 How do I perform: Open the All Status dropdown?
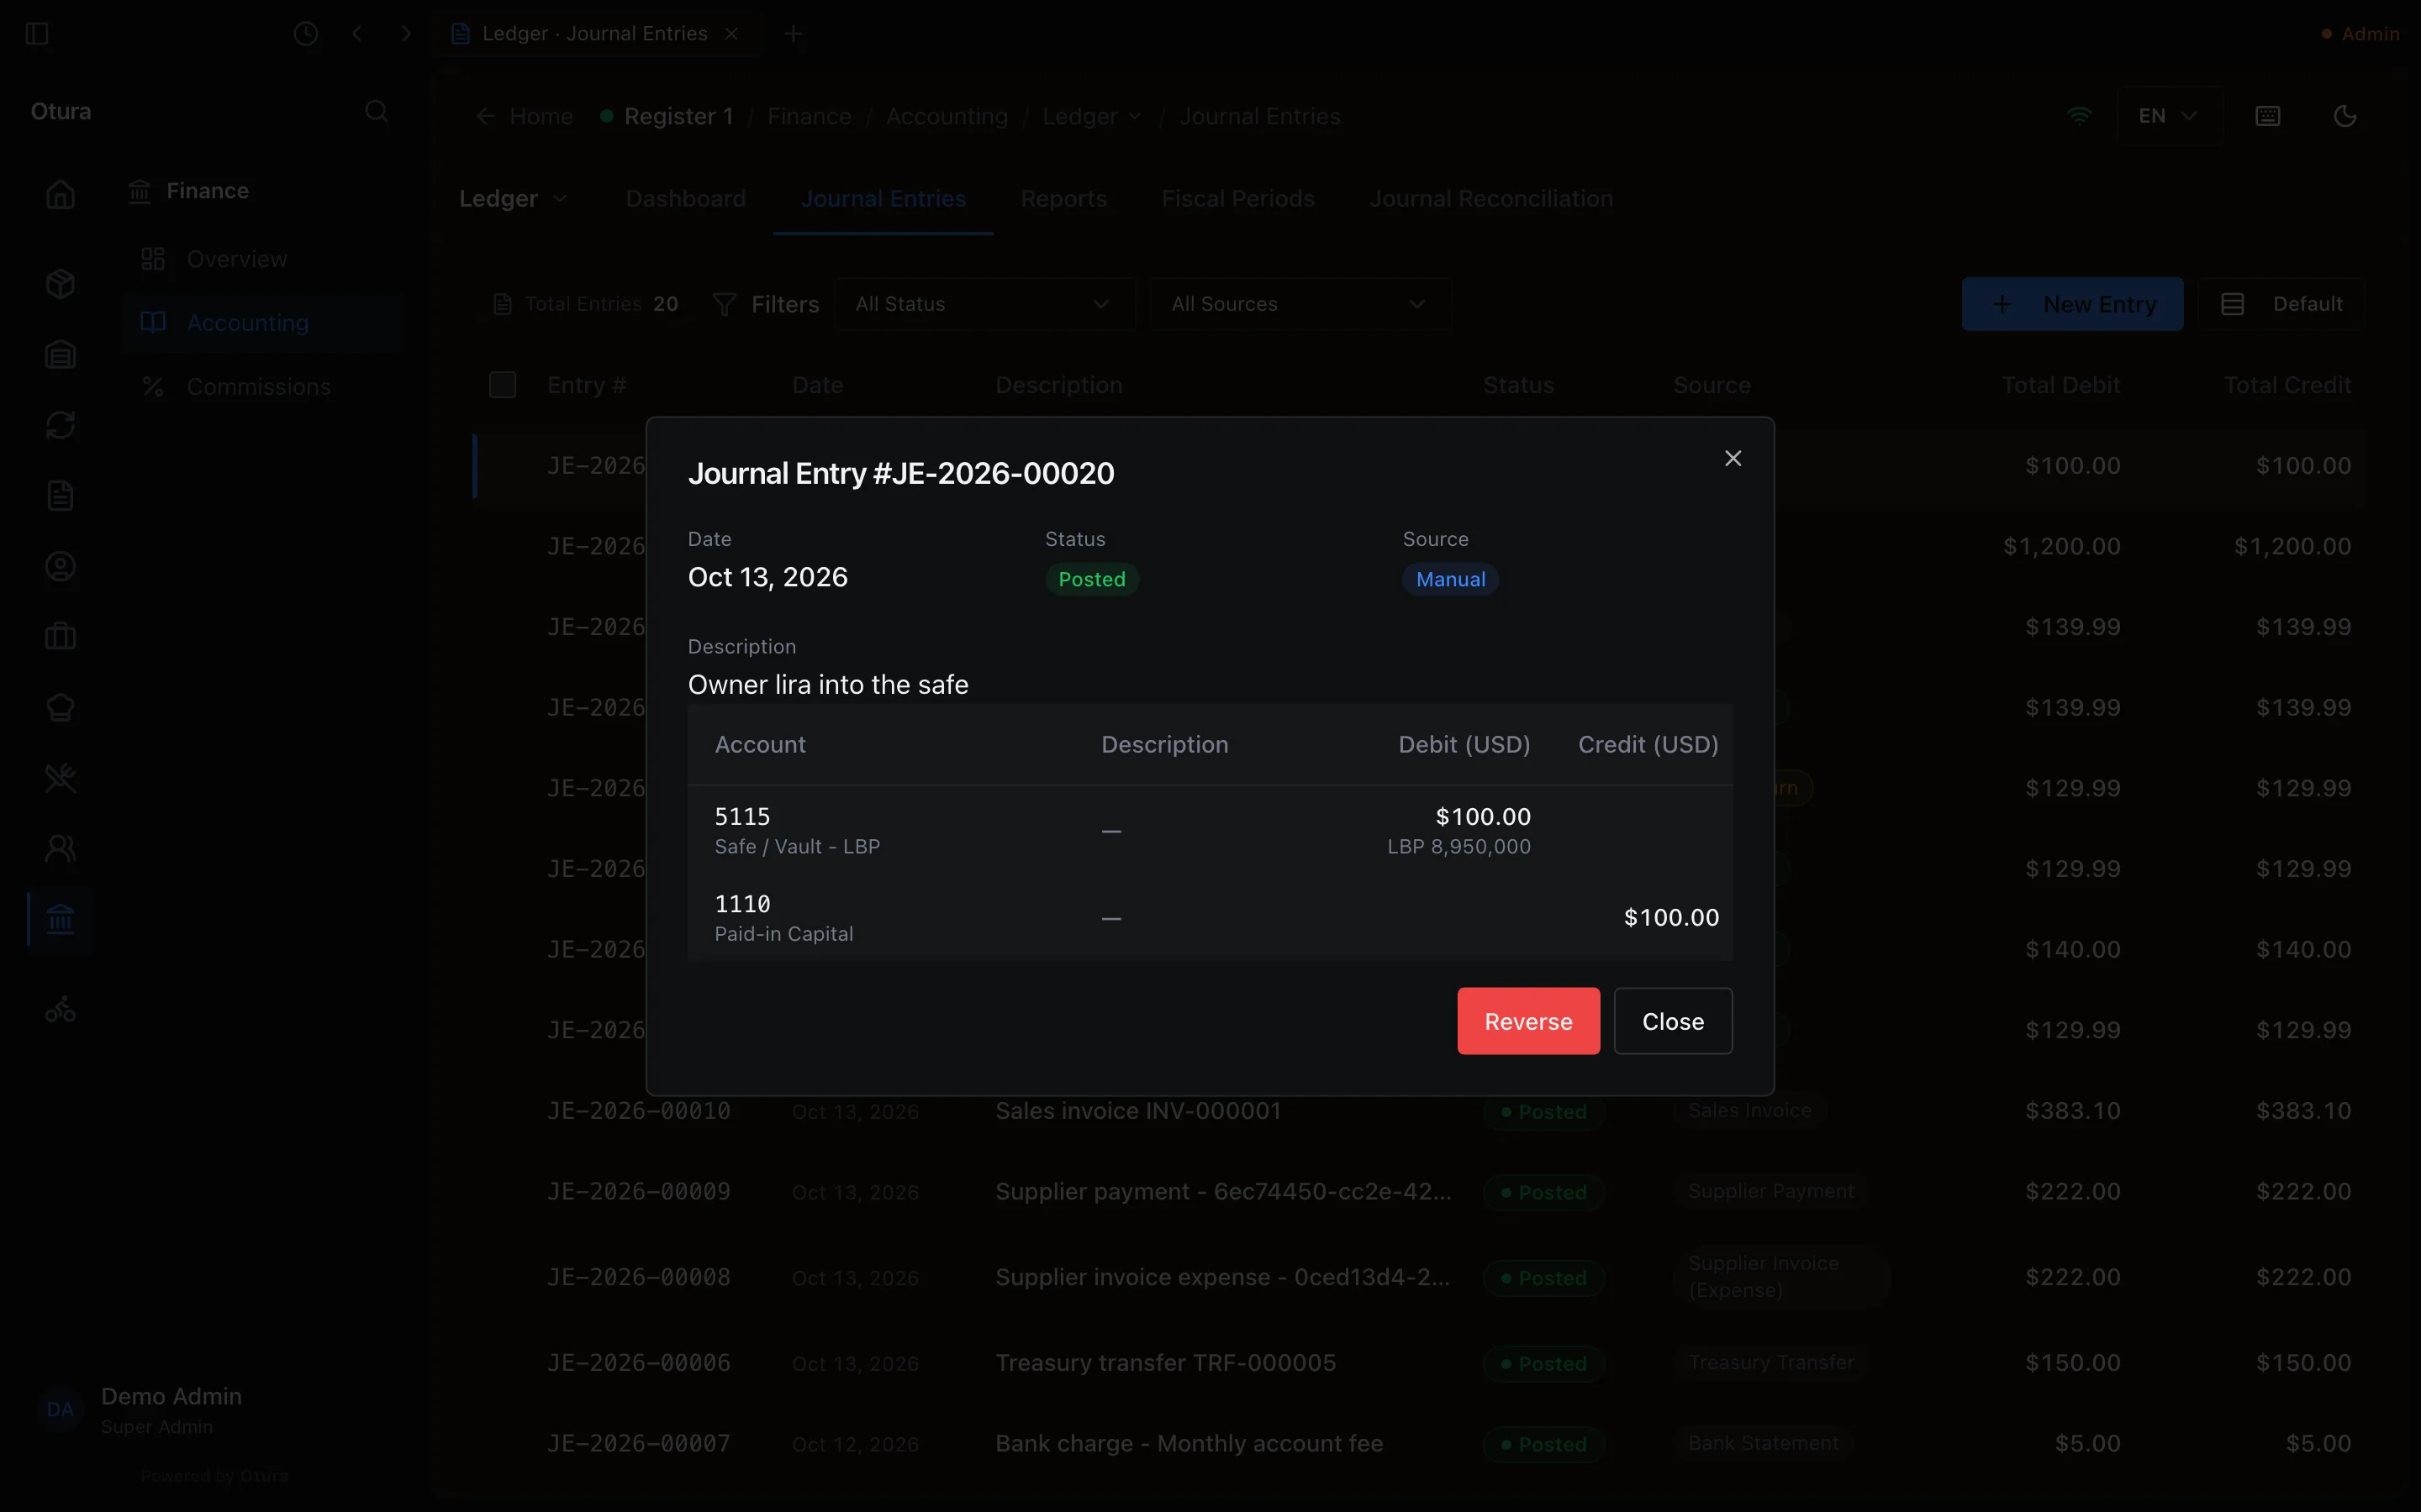(984, 304)
